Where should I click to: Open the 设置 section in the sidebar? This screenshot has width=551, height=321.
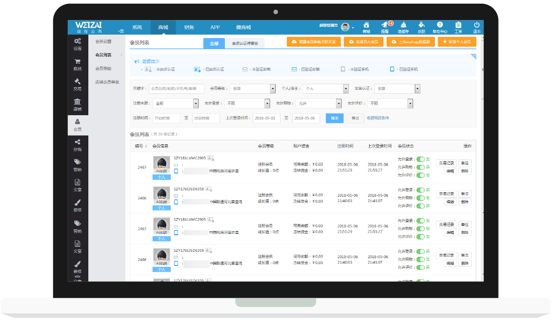pyautogui.click(x=77, y=44)
